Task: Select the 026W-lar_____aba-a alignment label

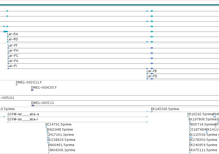Action: 23,114
